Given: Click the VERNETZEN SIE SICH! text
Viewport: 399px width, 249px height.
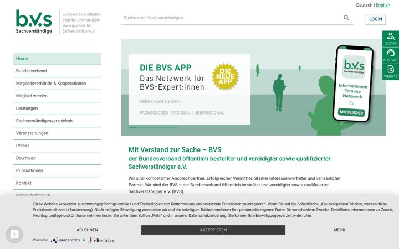Looking at the screenshot, I should (161, 101).
